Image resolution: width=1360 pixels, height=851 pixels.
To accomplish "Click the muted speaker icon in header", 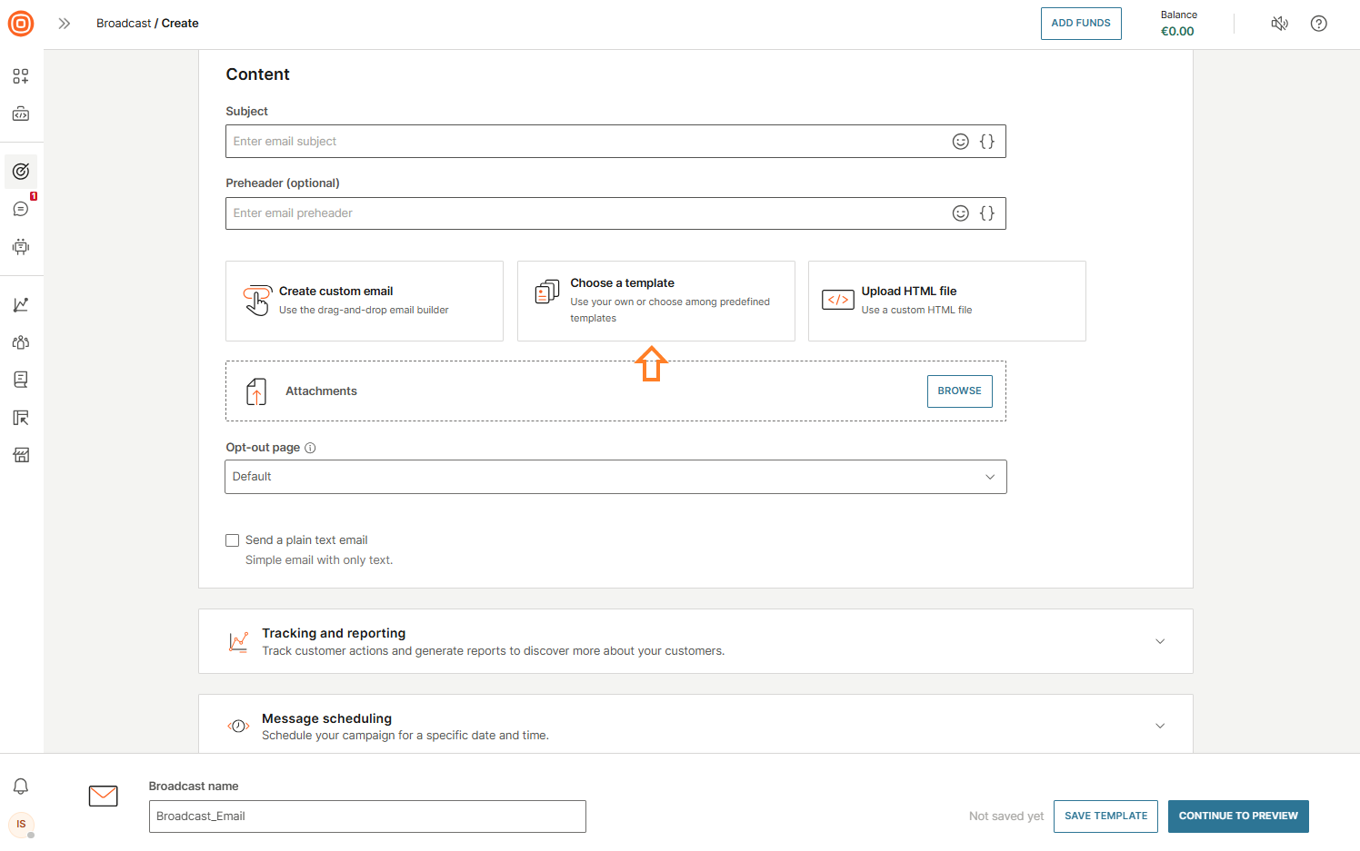I will (x=1279, y=24).
